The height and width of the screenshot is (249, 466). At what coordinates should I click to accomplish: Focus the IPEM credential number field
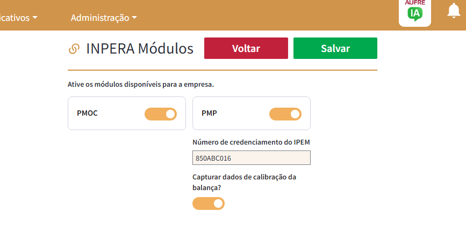tap(252, 158)
